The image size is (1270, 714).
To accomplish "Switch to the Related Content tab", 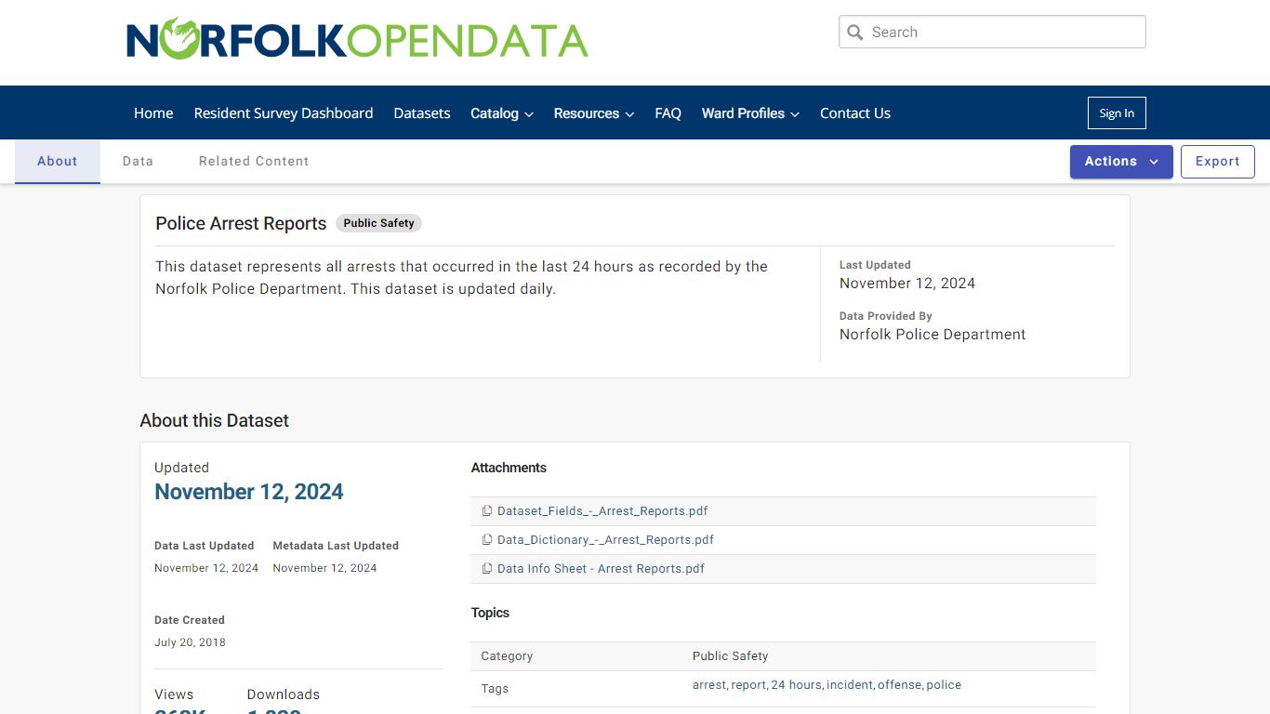I will tap(254, 162).
